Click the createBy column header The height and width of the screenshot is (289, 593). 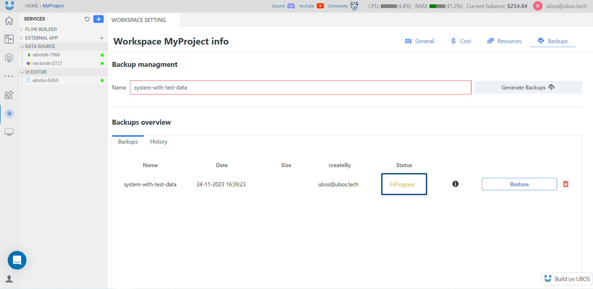tap(340, 165)
